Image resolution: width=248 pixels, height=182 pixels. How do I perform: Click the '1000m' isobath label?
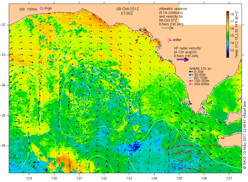coord(32,9)
